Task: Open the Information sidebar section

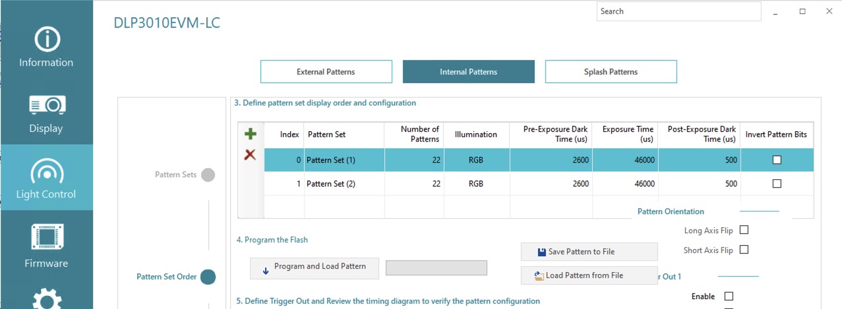Action: 46,46
